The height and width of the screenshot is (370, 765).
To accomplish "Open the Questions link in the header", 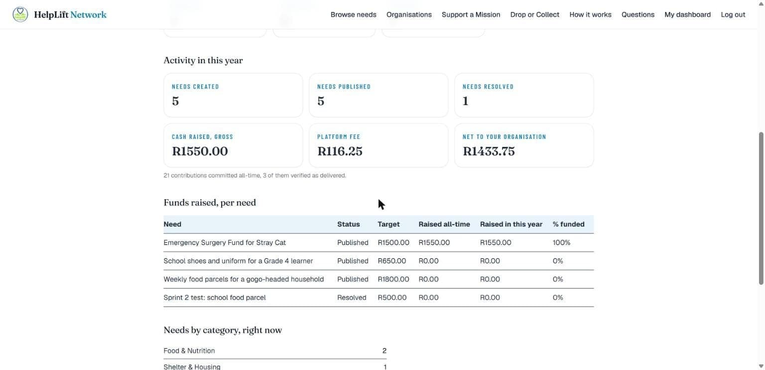I will tap(637, 14).
